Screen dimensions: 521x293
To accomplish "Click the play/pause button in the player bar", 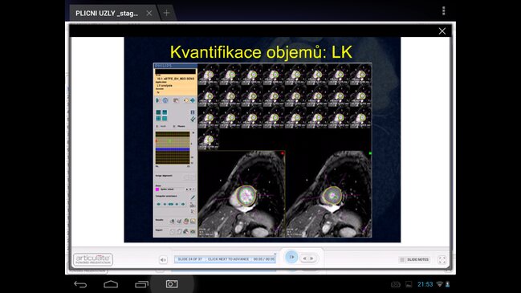I will point(291,257).
